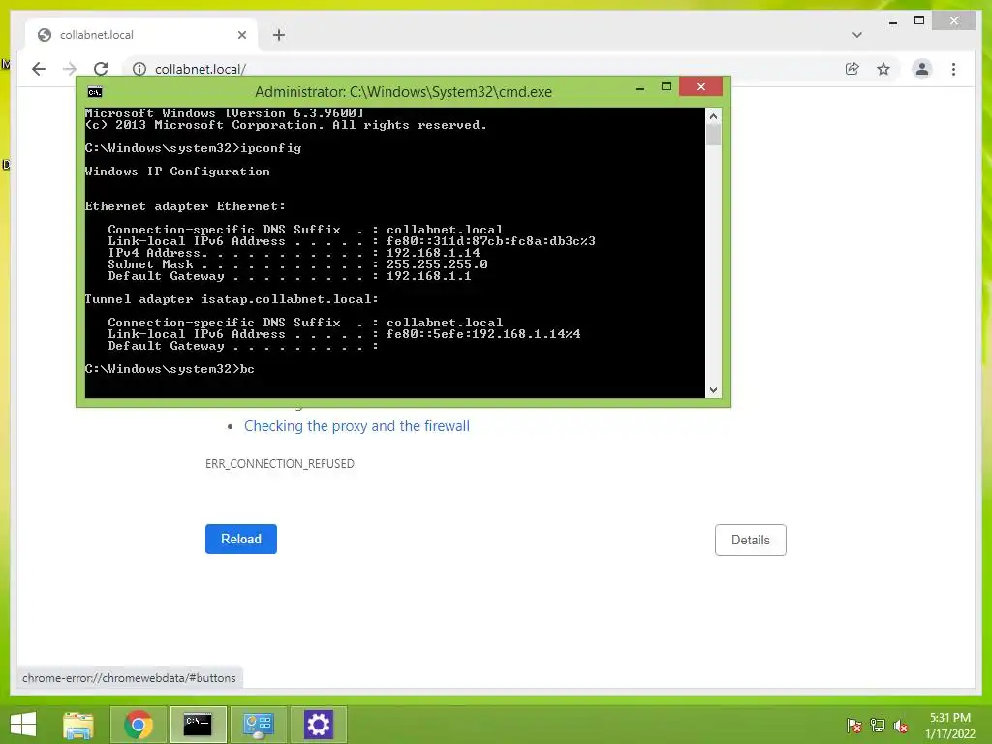Viewport: 992px width, 744px height.
Task: Open the gear settings app on the taskbar
Action: (x=318, y=725)
